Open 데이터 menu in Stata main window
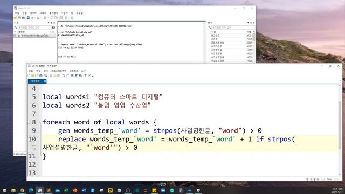The image size is (345, 194). click(x=33, y=13)
